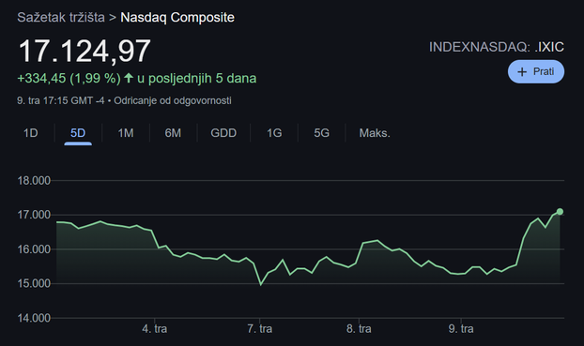This screenshot has height=346, width=584.
Task: Click the green end point on chart
Action: click(x=560, y=212)
